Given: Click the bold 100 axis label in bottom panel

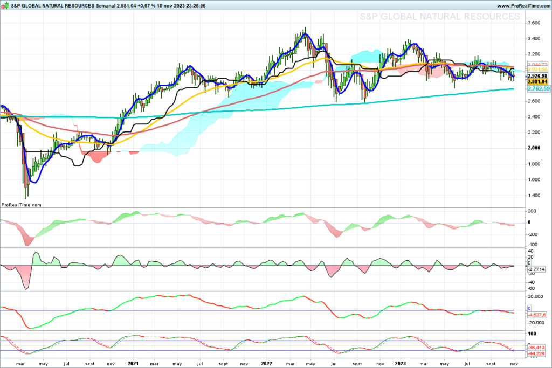Looking at the screenshot, I should point(532,334).
